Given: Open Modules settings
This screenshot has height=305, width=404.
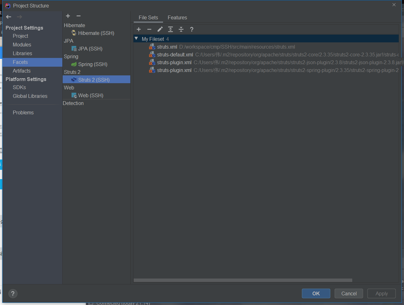Looking at the screenshot, I should click(22, 45).
